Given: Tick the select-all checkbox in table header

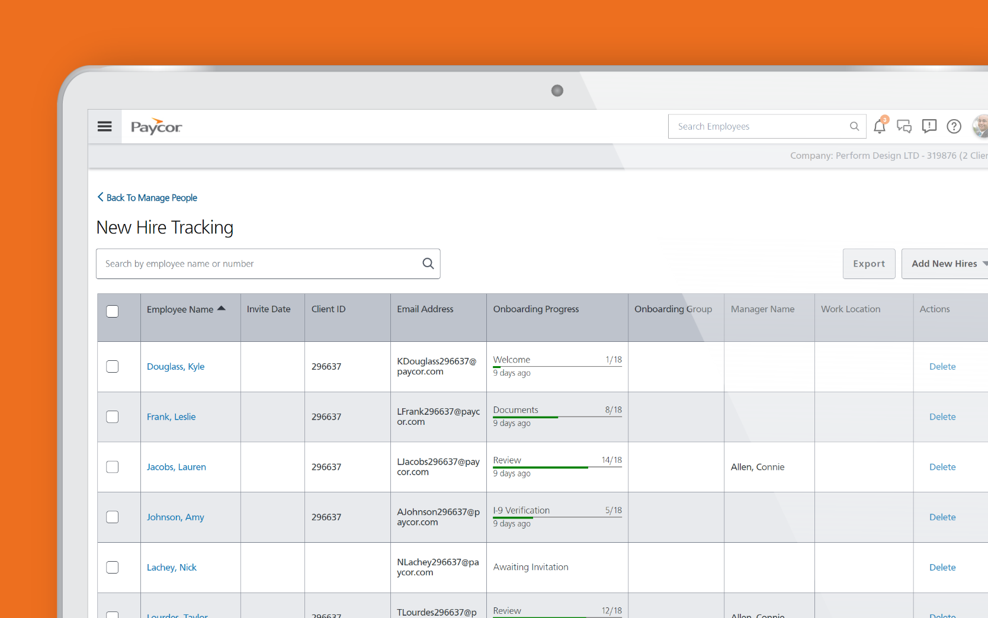Looking at the screenshot, I should [x=113, y=311].
